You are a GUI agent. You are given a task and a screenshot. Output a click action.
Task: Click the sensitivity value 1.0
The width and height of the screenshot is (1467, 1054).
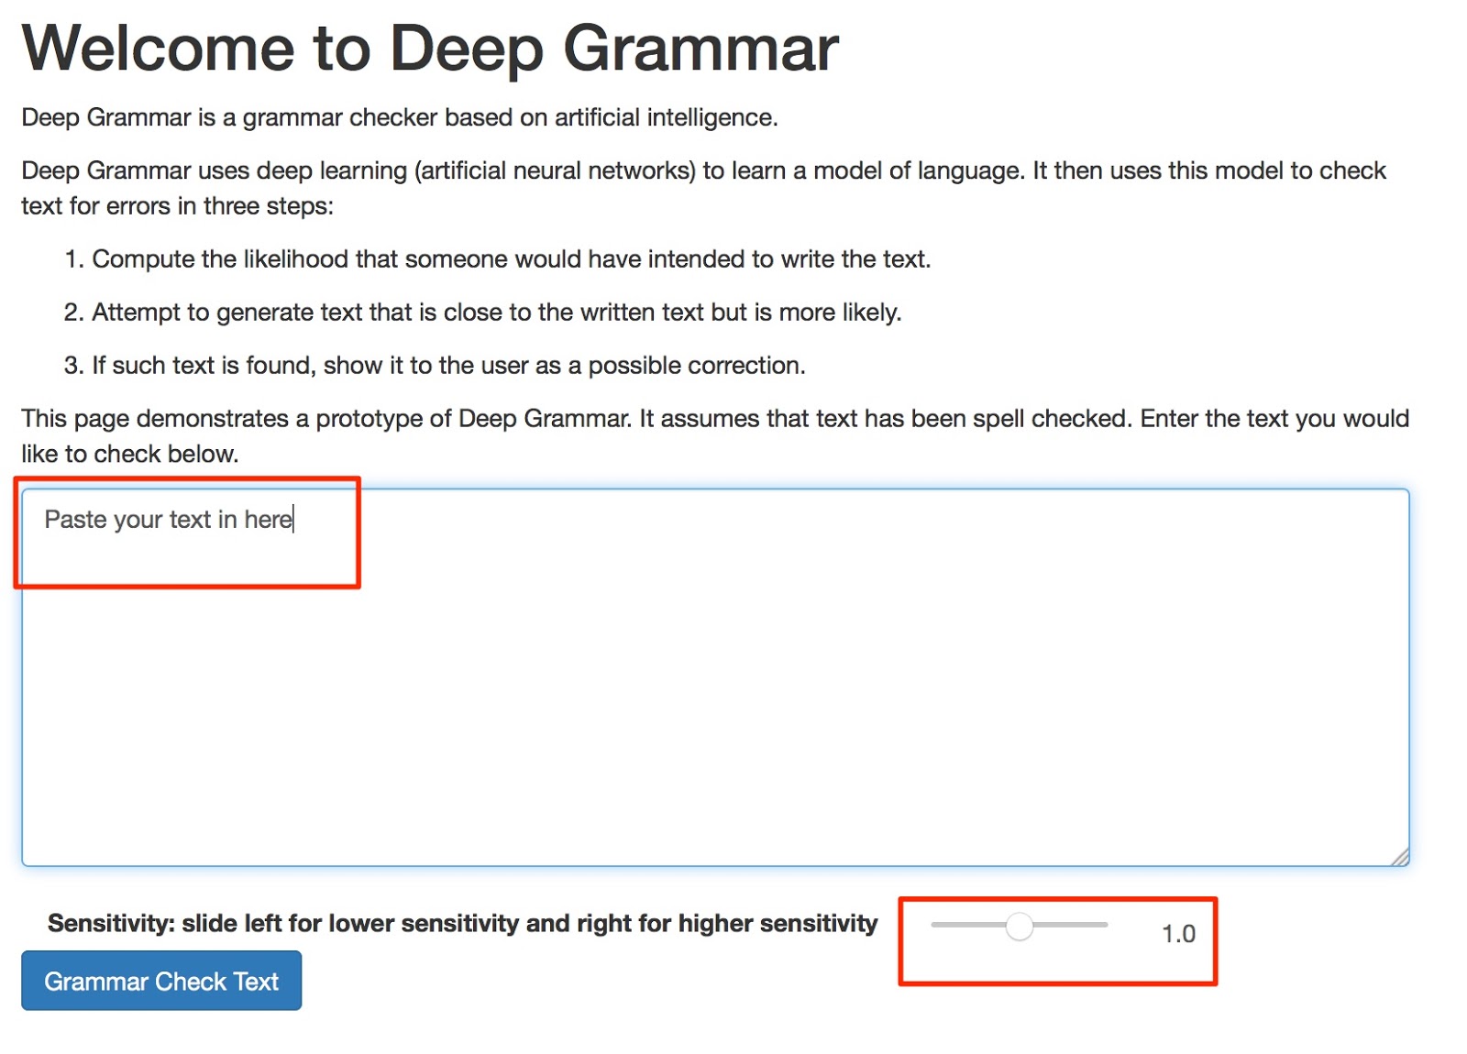(1178, 934)
